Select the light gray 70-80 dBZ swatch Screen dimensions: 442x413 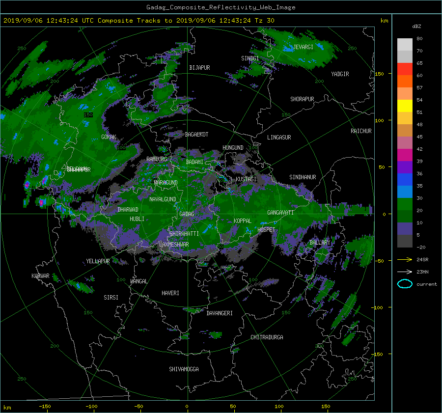(405, 45)
